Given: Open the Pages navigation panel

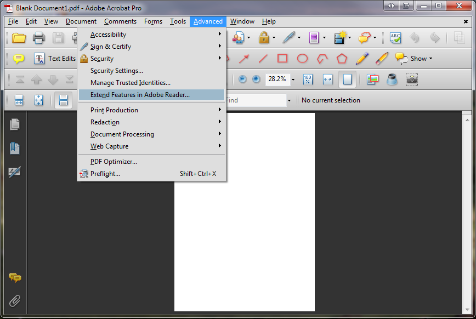Looking at the screenshot, I should click(15, 124).
